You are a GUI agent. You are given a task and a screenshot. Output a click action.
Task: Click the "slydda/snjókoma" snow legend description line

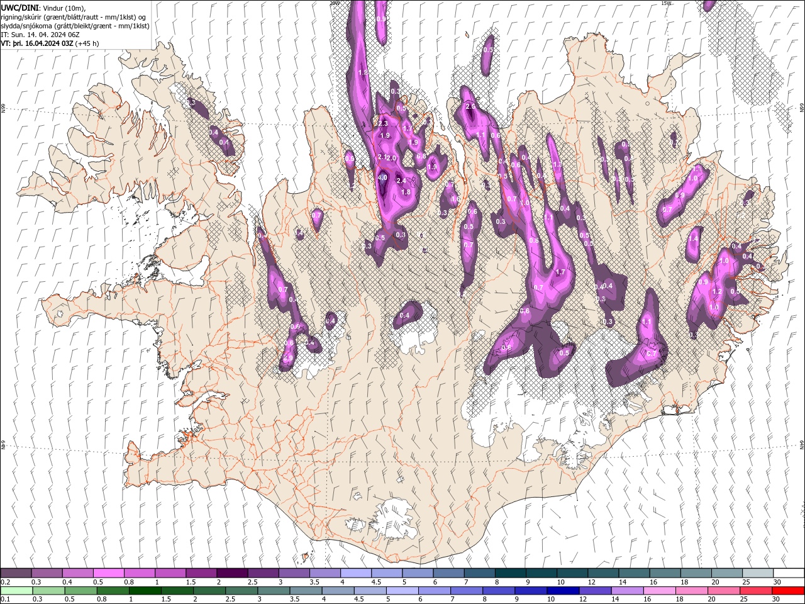[75, 26]
